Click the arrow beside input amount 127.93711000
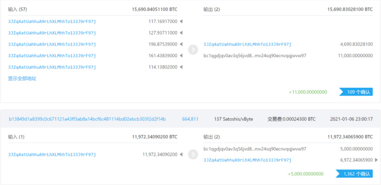The height and width of the screenshot is (185, 381). (181, 33)
